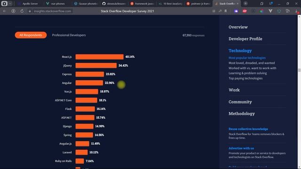Open the purple extension icon

coord(236,11)
